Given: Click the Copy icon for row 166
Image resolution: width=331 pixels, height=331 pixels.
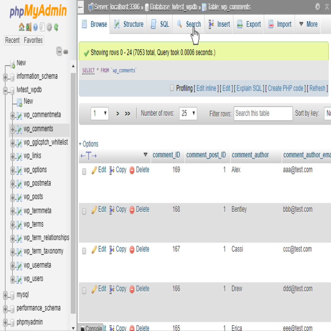Looking at the screenshot, I should click(112, 289).
